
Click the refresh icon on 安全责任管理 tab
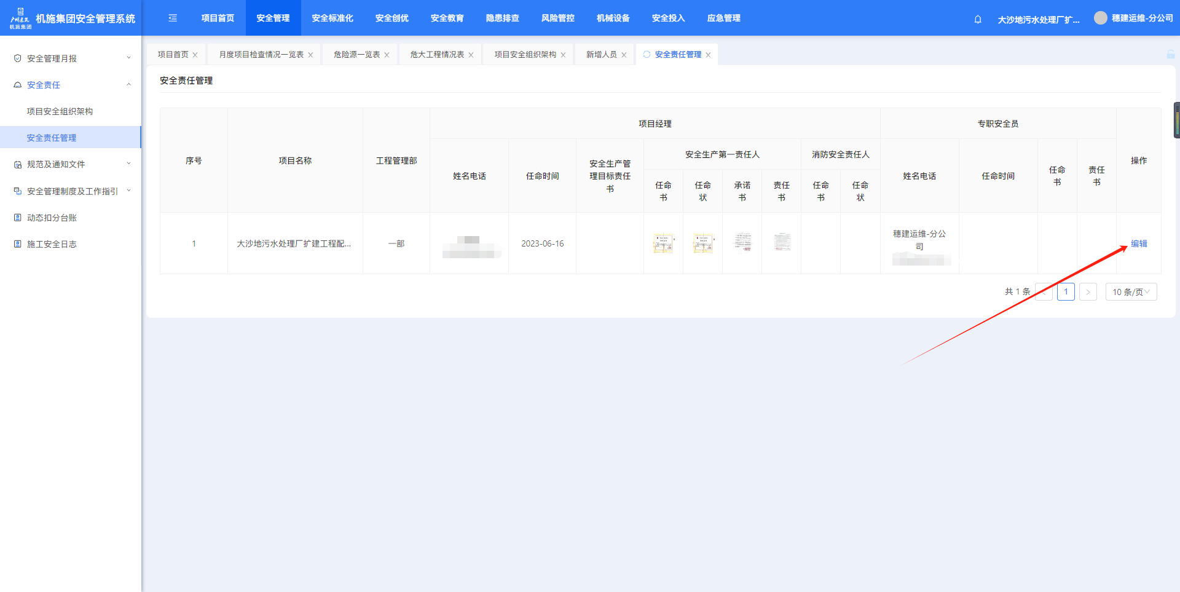click(647, 55)
